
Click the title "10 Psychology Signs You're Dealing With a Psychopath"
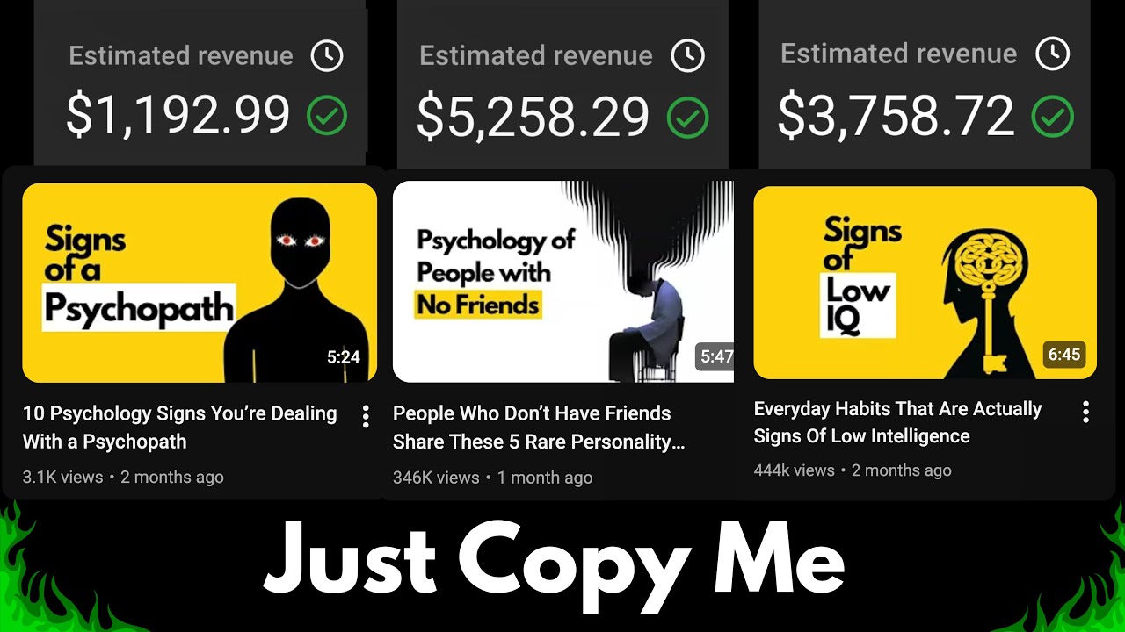coord(180,427)
